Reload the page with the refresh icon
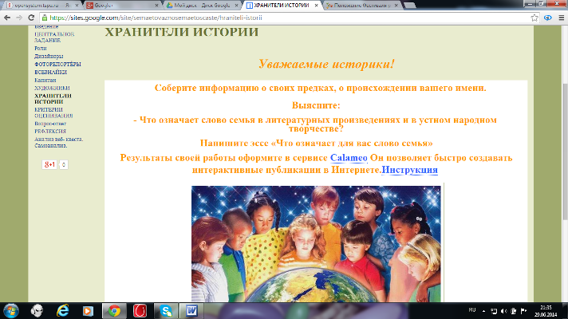The image size is (568, 319). pos(31,18)
